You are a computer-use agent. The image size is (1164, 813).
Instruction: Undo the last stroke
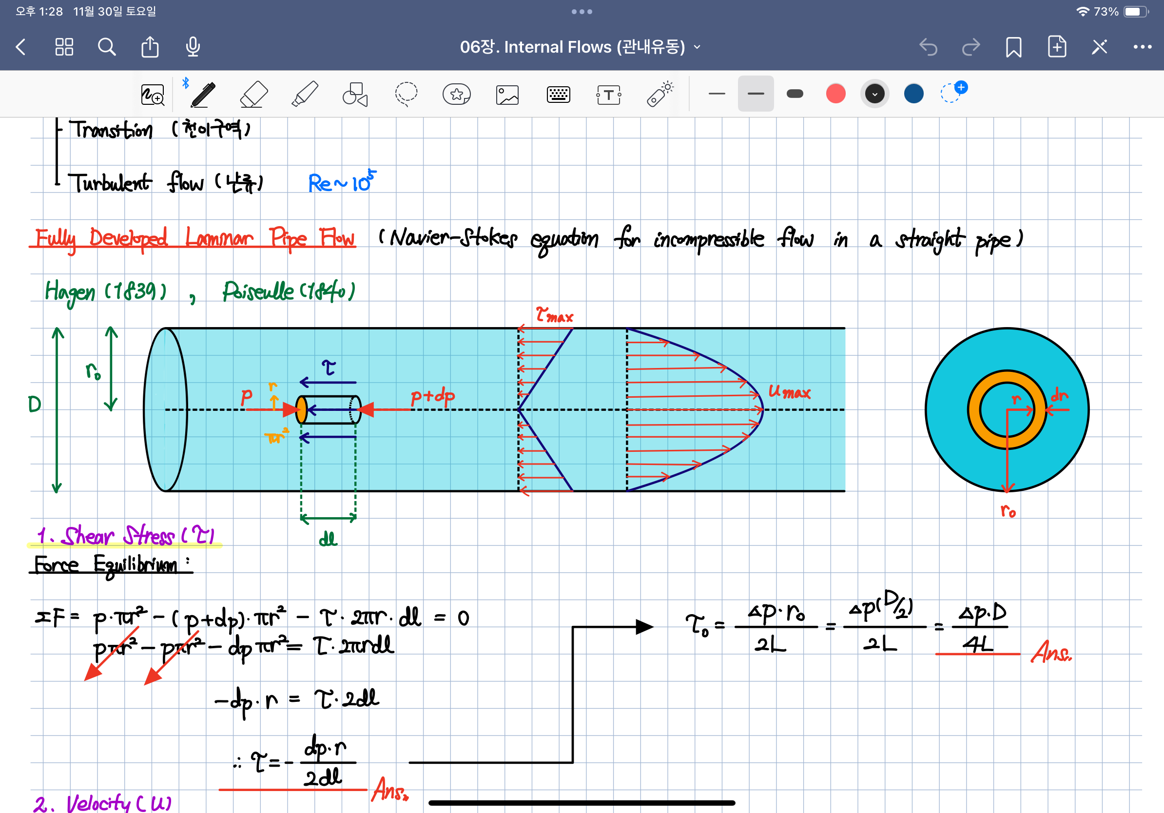click(x=928, y=47)
